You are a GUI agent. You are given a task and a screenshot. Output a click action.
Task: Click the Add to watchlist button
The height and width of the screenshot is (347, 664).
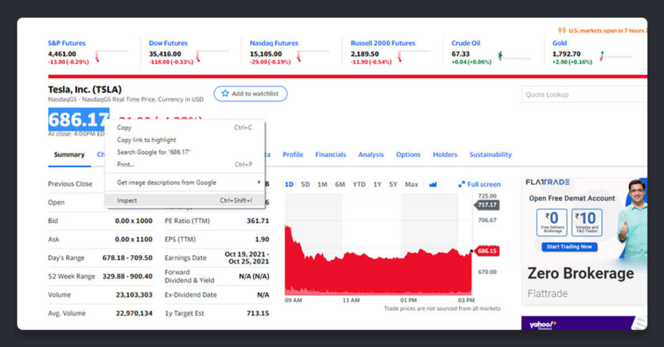click(x=250, y=93)
